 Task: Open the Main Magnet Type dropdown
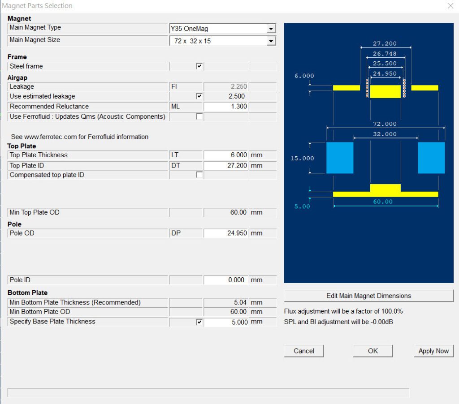271,29
